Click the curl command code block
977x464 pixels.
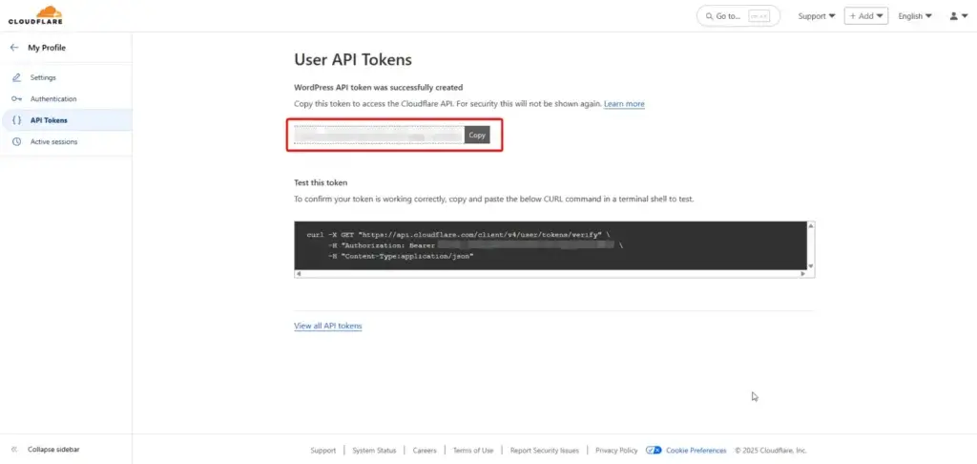(x=551, y=245)
